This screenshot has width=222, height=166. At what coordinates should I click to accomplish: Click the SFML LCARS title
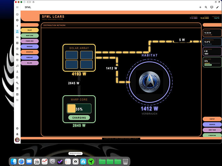pyautogui.click(x=53, y=17)
